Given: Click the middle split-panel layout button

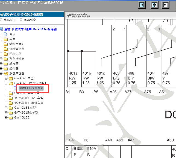Looking at the screenshot, I should [154, 5].
